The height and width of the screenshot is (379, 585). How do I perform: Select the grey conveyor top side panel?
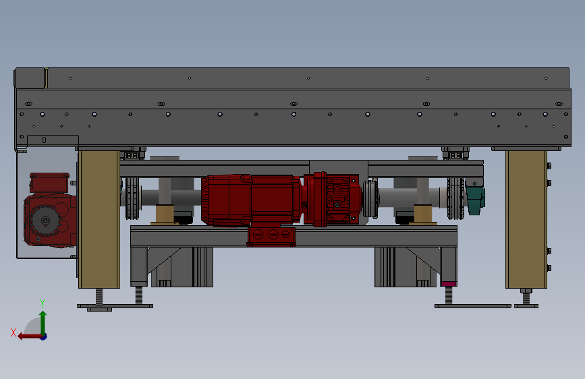coord(294,118)
